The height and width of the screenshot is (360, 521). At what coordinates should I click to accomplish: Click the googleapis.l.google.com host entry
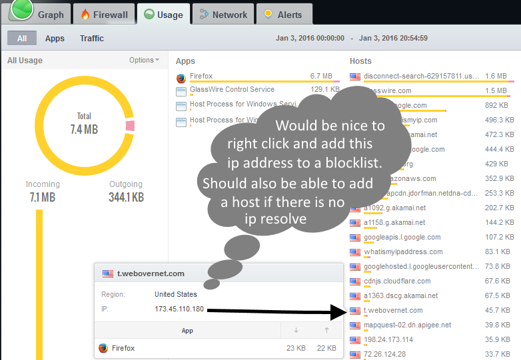coord(402,238)
